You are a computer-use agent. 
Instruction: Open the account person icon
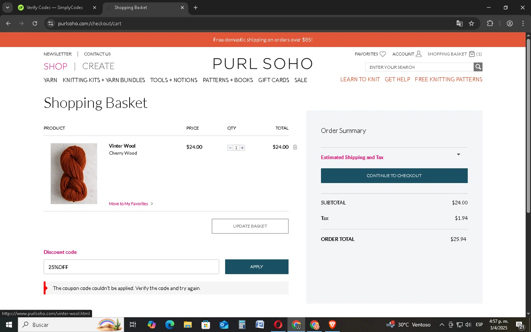tap(418, 54)
